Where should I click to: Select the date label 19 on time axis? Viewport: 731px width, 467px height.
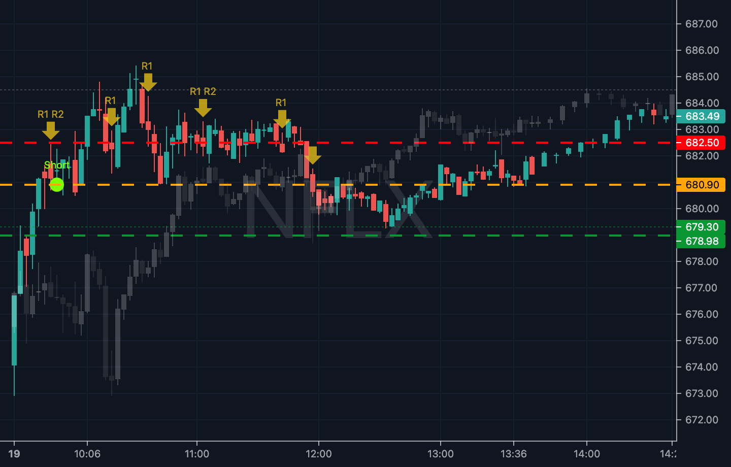[x=14, y=454]
